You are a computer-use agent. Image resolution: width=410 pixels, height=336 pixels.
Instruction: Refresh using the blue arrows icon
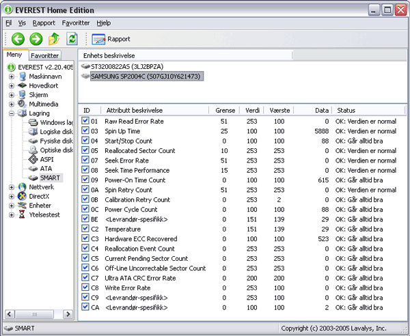72,39
